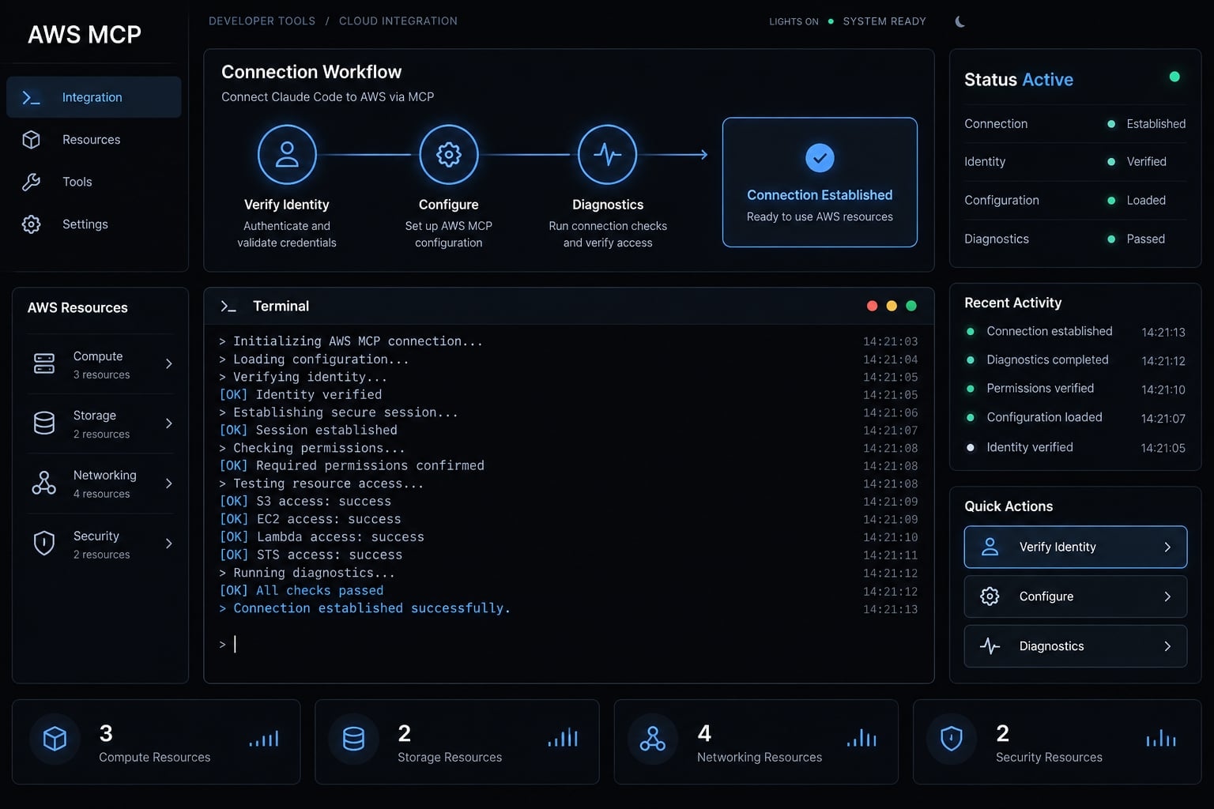Screen dimensions: 1214x809
Task: Click the Diagnostics quick action button
Action: (1076, 646)
